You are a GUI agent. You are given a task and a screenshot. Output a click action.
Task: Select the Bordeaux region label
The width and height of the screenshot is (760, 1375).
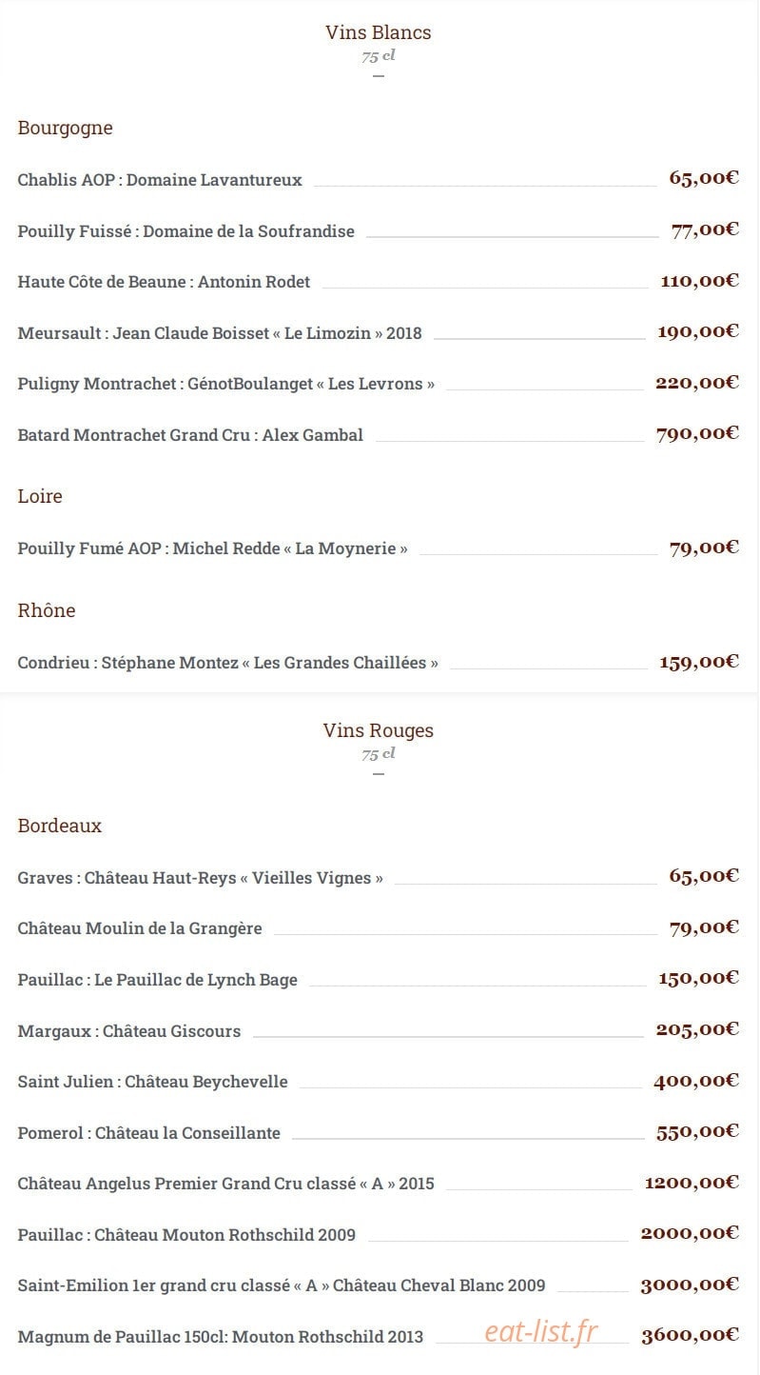pyautogui.click(x=59, y=826)
